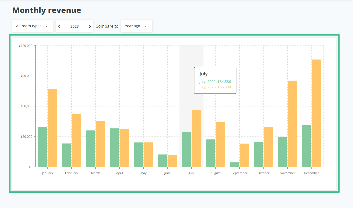The height and width of the screenshot is (208, 353).
Task: Click the orange February 2023 bar
Action: [77, 140]
